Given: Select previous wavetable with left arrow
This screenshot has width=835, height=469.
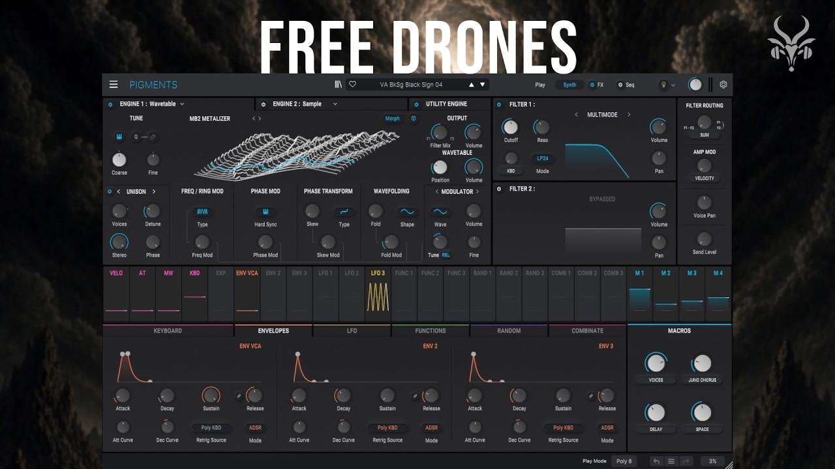Looking at the screenshot, I should point(254,119).
